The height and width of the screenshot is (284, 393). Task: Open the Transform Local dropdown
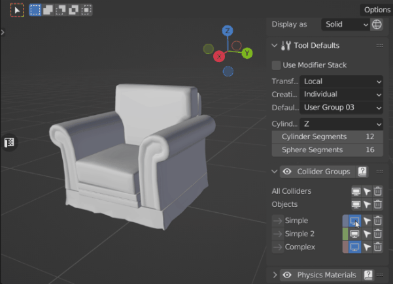tap(341, 82)
